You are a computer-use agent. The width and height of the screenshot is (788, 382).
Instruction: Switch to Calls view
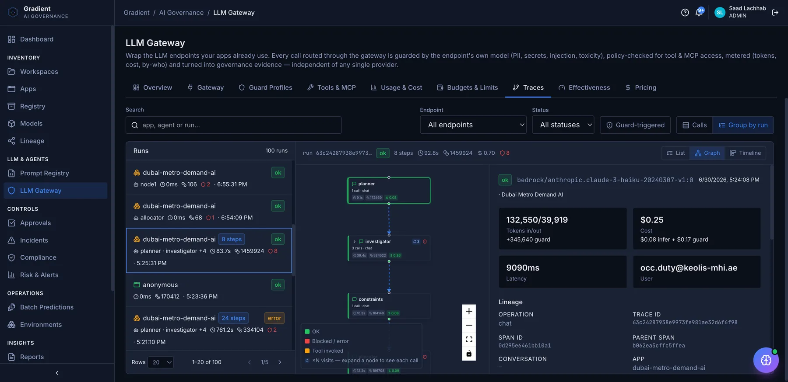(695, 125)
